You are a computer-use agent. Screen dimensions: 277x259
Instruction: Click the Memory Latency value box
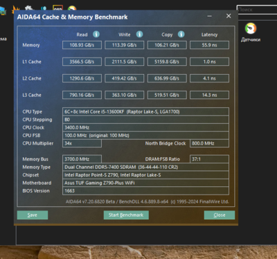[x=209, y=45]
